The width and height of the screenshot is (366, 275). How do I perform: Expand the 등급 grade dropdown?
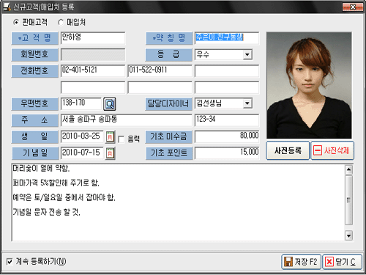247,54
